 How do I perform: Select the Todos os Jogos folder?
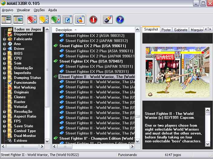click(x=28, y=29)
